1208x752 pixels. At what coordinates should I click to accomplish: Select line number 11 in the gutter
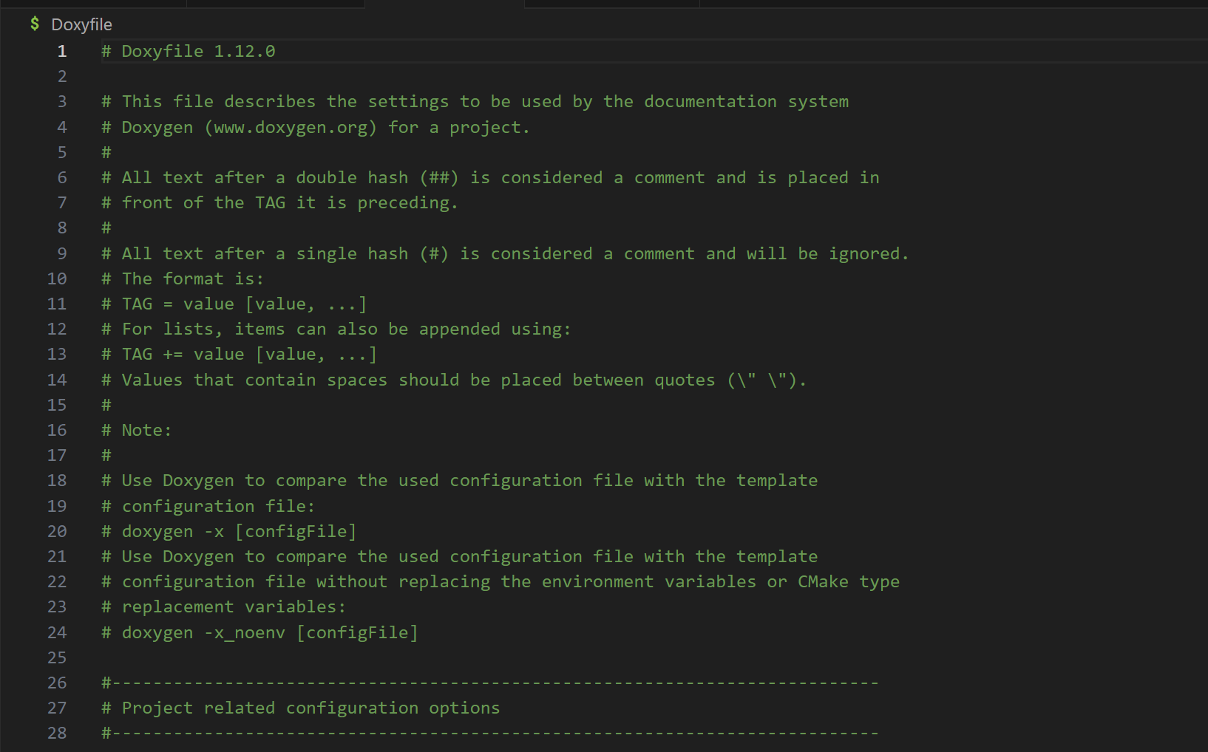pyautogui.click(x=57, y=304)
